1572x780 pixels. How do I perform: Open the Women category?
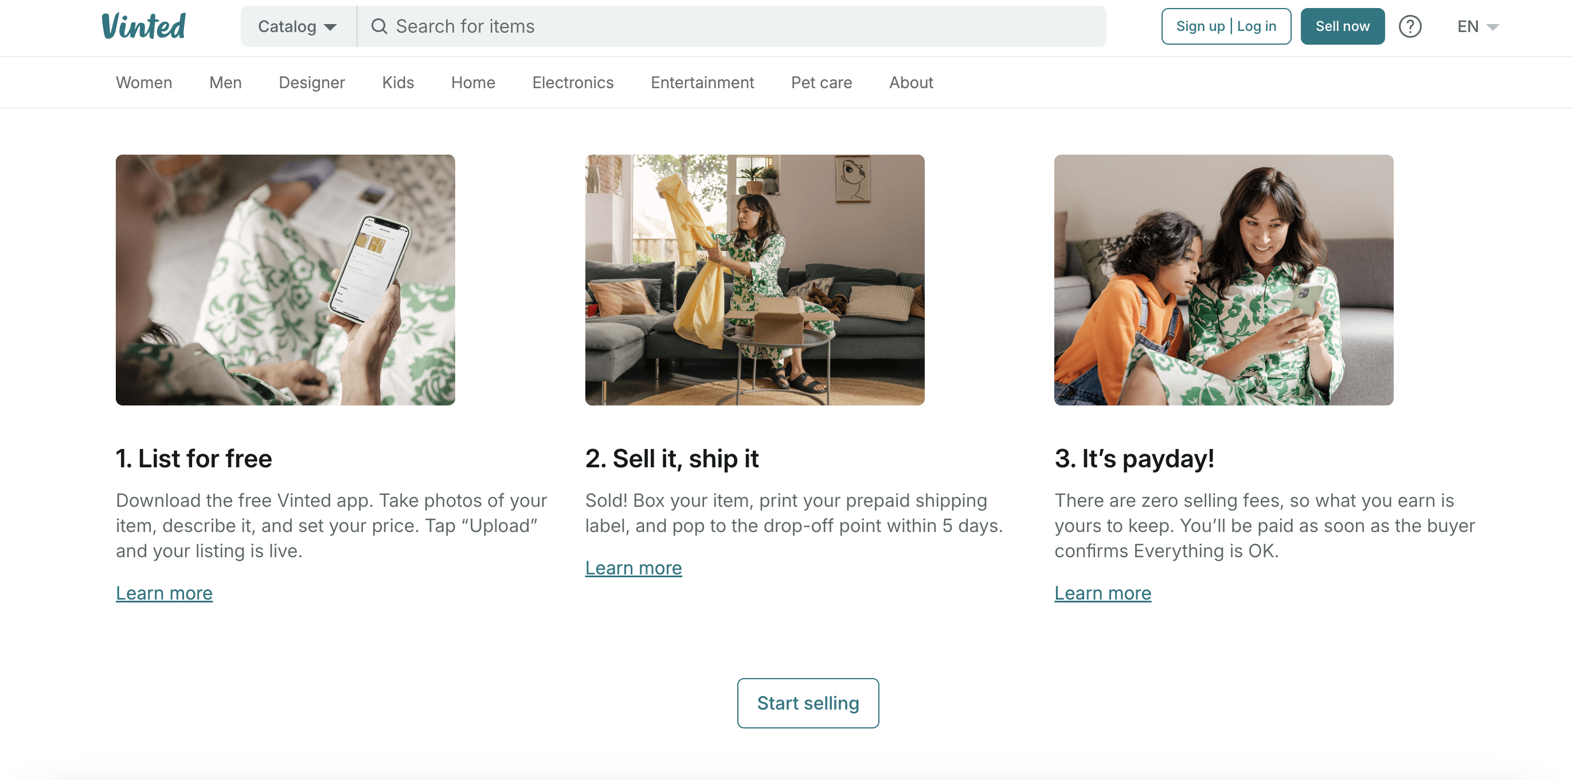click(x=144, y=82)
